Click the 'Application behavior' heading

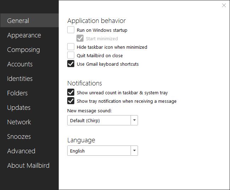pos(97,21)
